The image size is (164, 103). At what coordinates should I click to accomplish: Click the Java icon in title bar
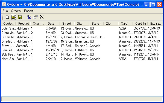4,4
